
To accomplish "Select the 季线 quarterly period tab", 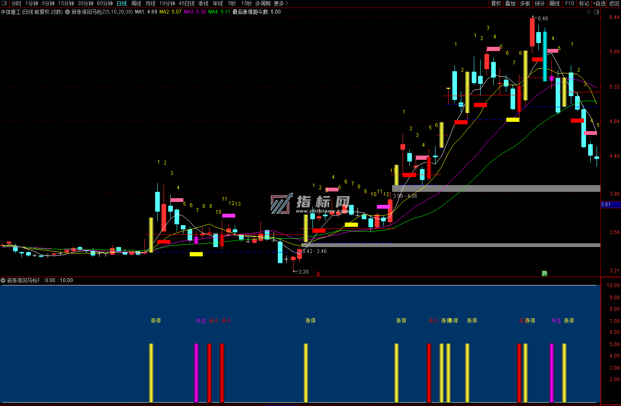I will [x=204, y=3].
